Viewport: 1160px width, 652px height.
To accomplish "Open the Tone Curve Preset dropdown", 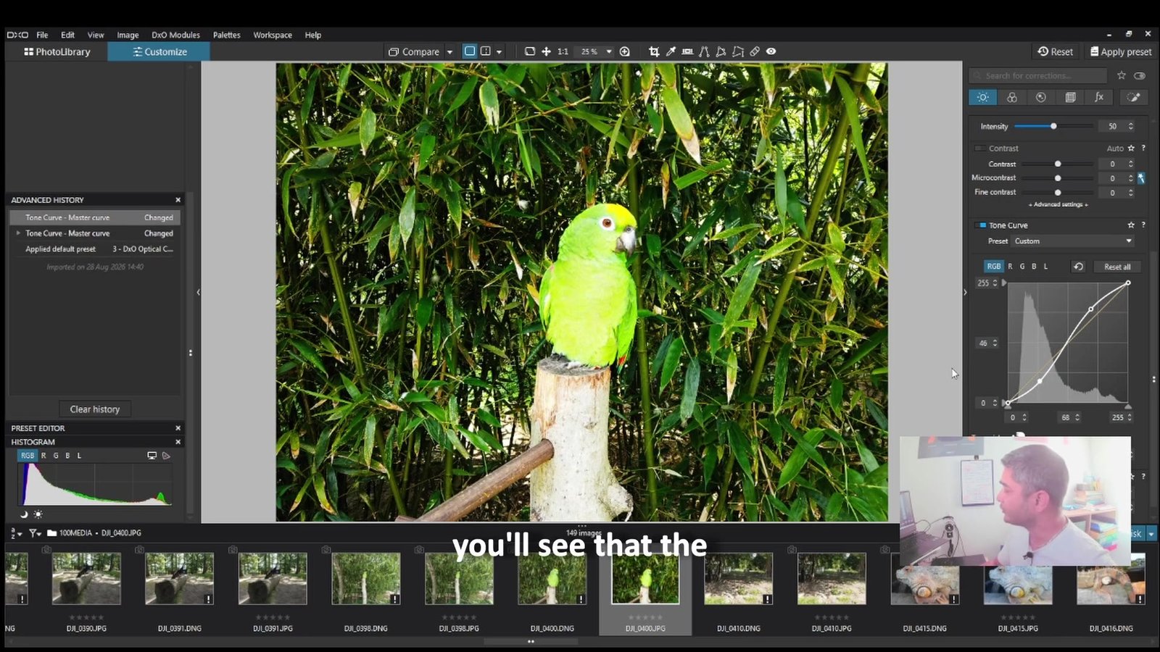I will point(1073,241).
